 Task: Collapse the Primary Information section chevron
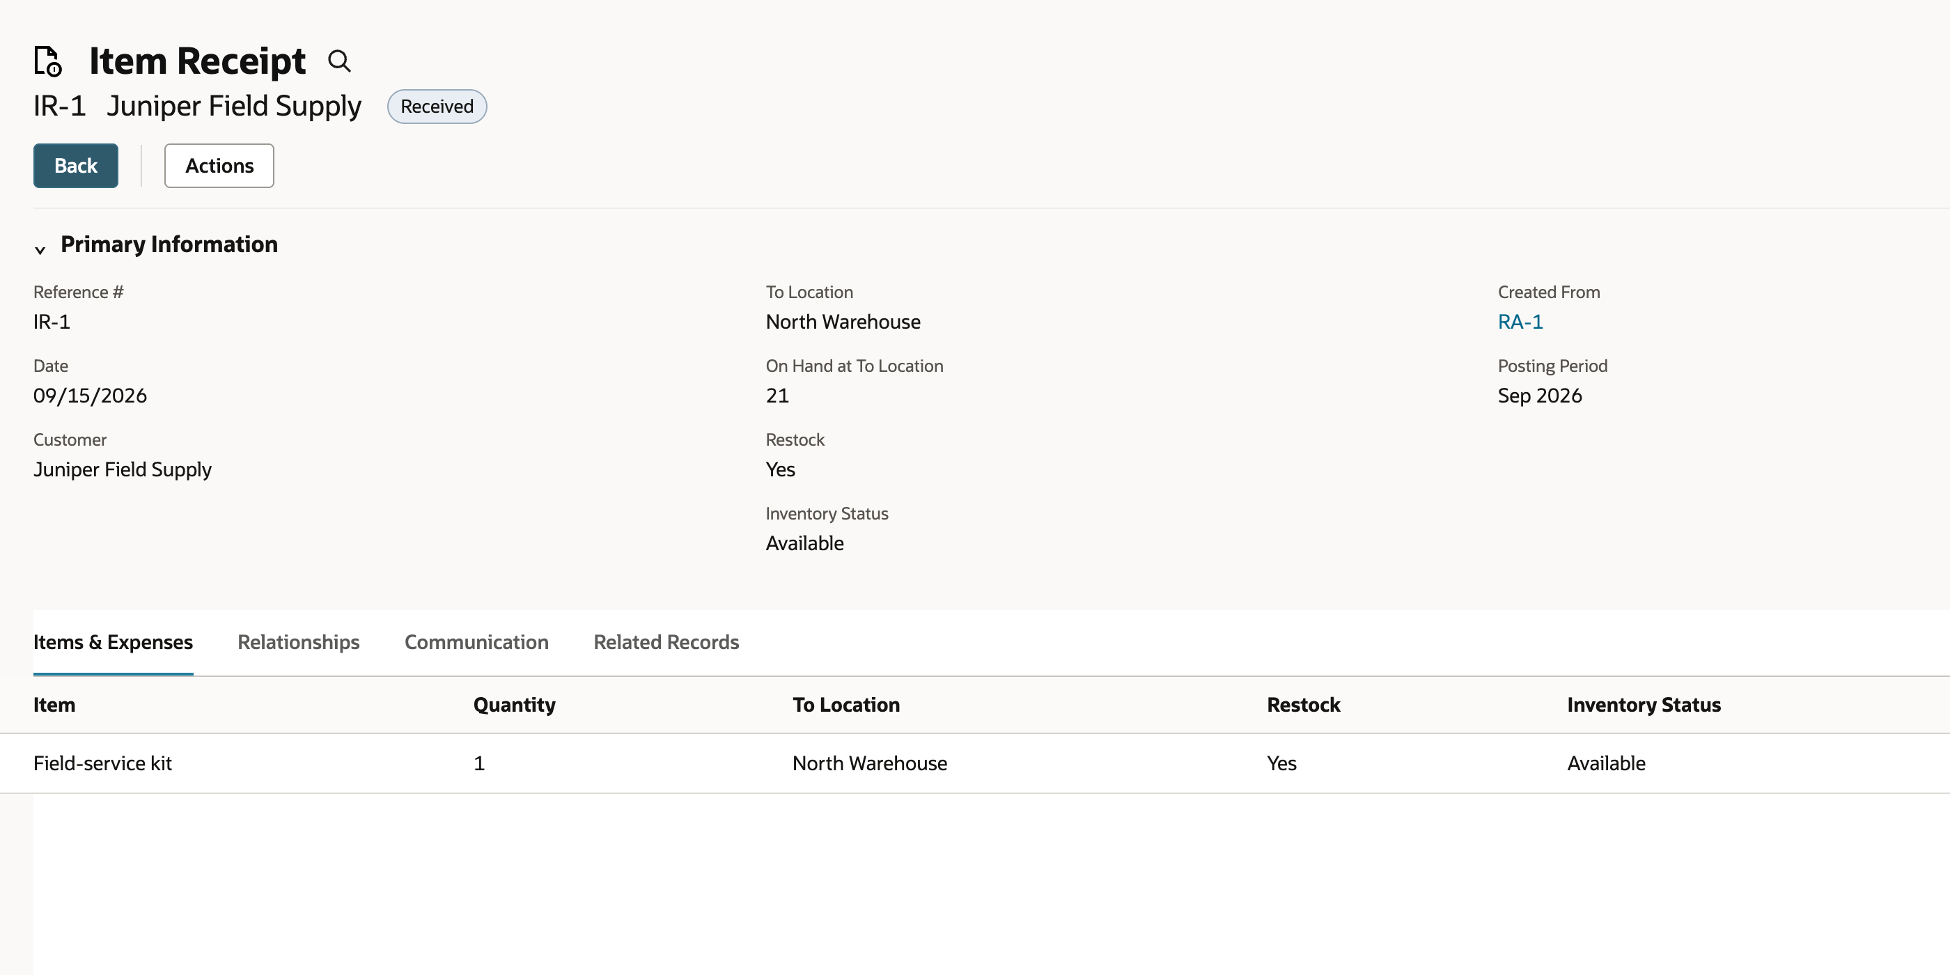pos(40,249)
